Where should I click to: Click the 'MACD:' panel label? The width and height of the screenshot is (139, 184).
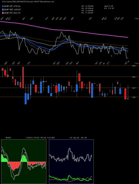point(8,138)
